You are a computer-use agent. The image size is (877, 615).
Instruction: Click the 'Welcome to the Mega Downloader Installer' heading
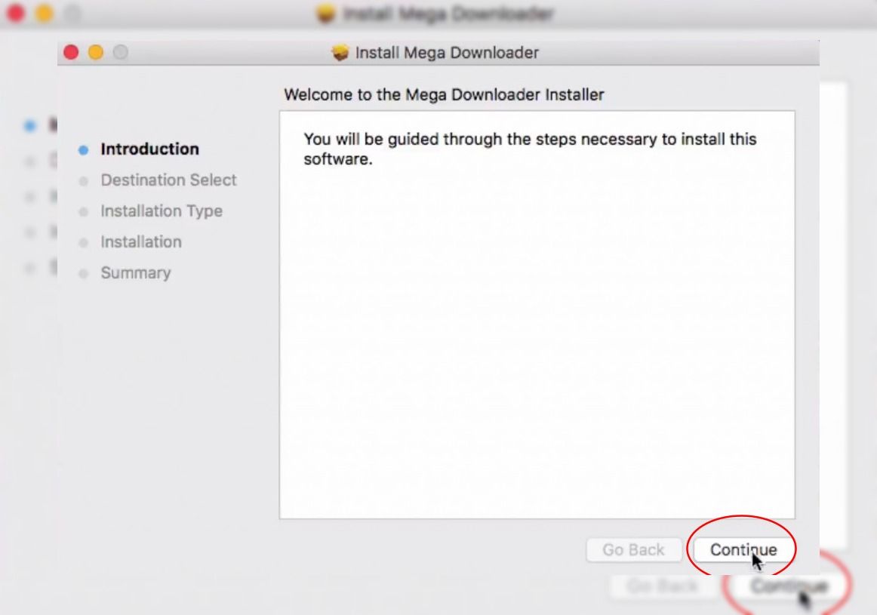444,94
